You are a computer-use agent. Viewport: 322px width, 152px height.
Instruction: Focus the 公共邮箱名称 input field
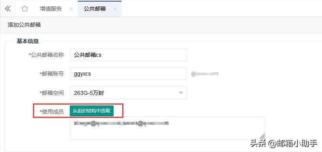click(x=128, y=55)
